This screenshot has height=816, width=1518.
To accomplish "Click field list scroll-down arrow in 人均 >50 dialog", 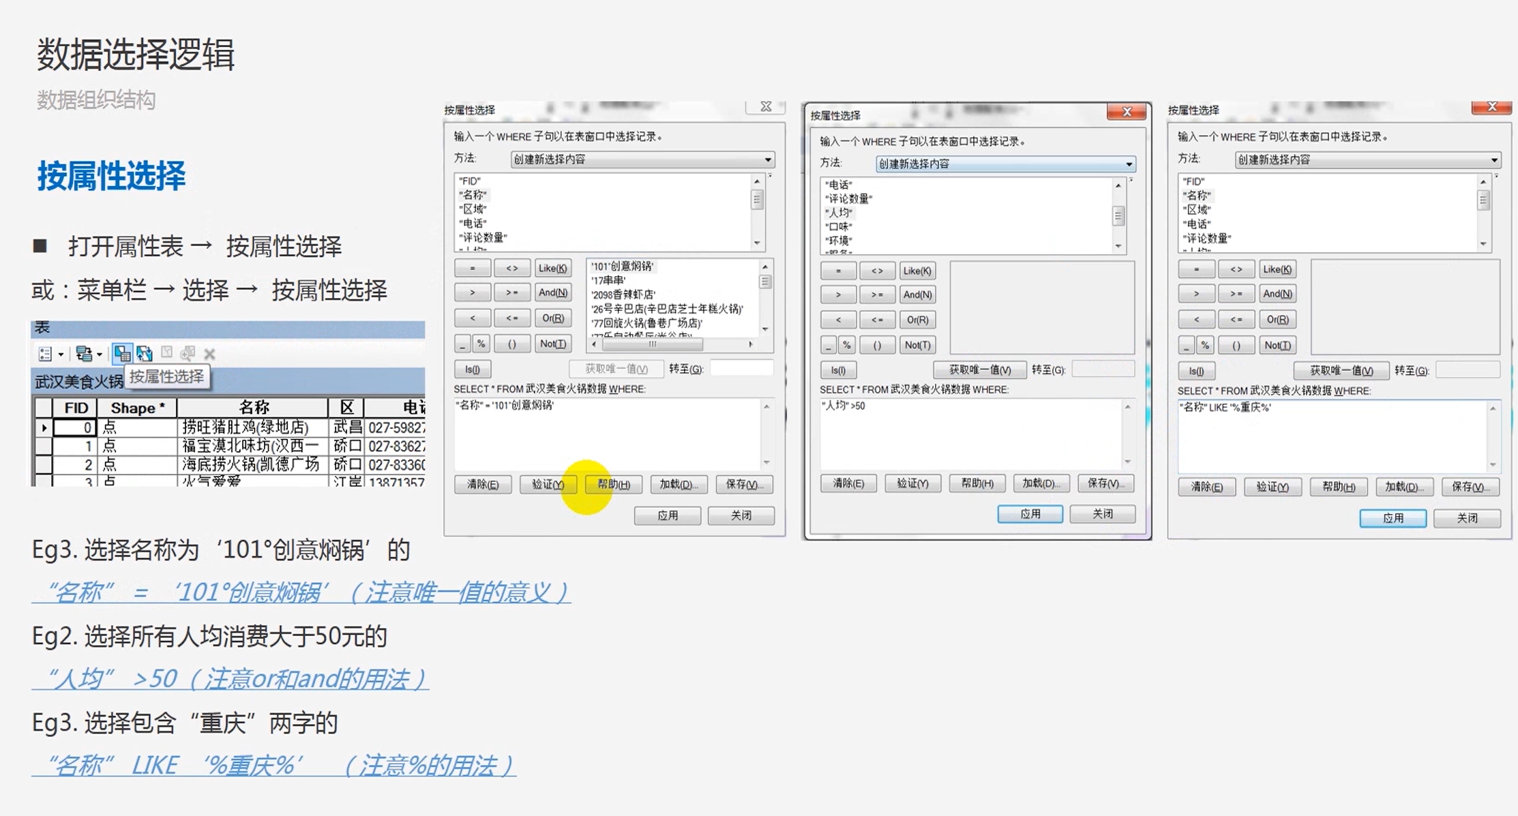I will click(1118, 246).
